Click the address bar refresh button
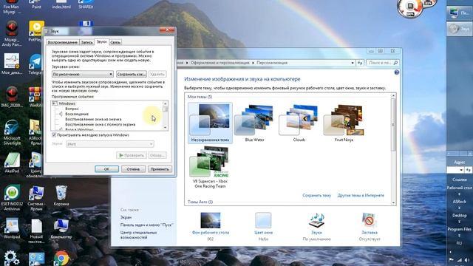This screenshot has height=266, width=473. [360, 63]
